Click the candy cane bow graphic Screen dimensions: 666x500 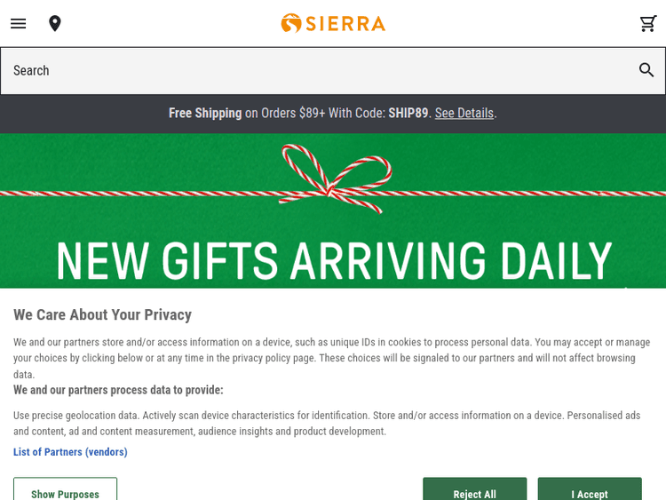click(333, 178)
